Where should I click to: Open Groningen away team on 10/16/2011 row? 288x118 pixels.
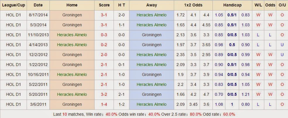(152, 74)
